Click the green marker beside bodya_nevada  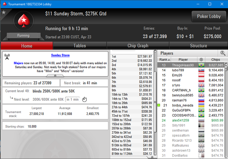pyautogui.click(x=159, y=105)
